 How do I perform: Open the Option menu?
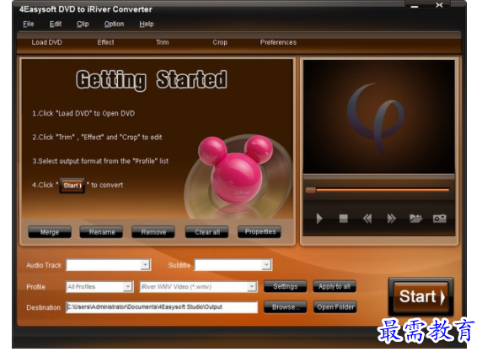click(x=114, y=24)
